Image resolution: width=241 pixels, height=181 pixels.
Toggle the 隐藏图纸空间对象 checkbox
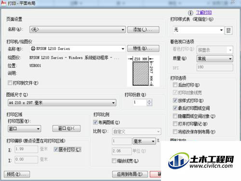pyautogui.click(x=175, y=116)
